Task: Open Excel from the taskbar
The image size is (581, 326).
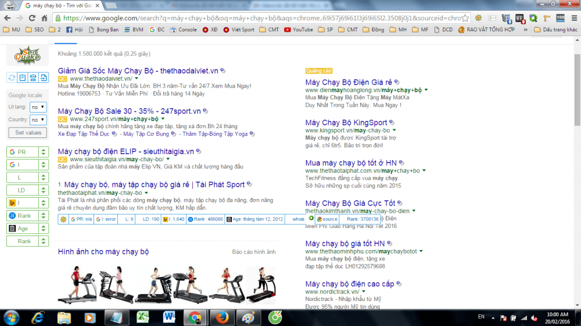Action: [x=142, y=317]
